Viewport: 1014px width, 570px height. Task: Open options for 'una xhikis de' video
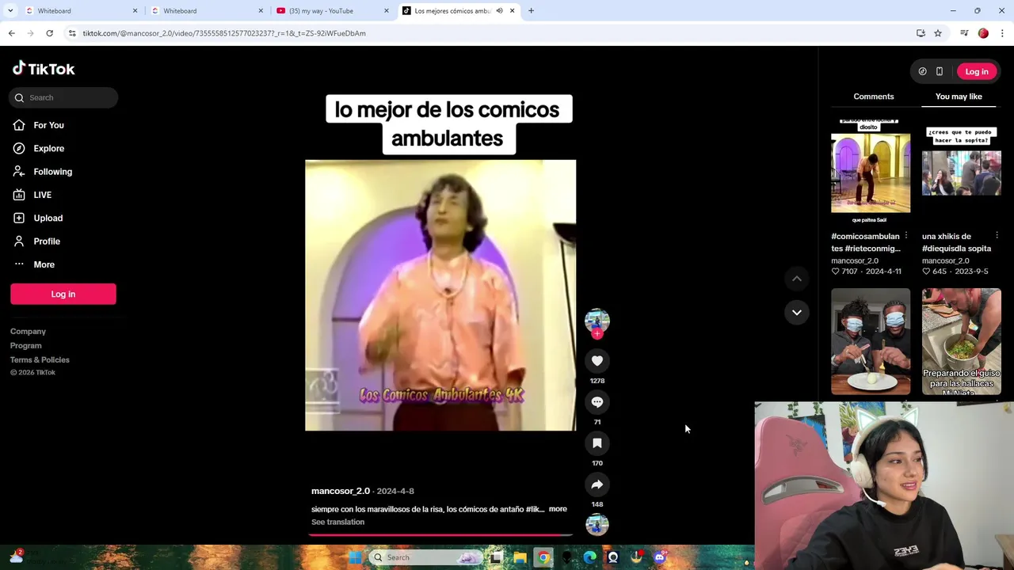997,236
